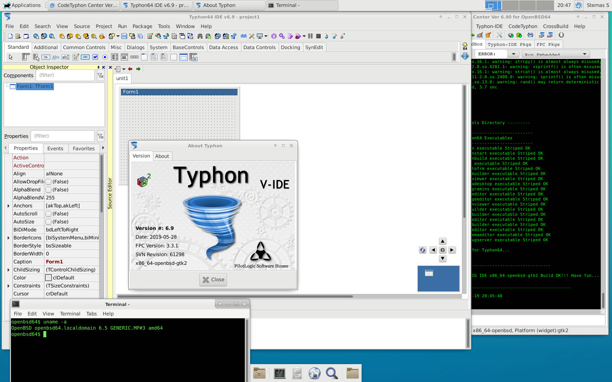612x382 pixels.
Task: Expand the ChildSizing property
Action: click(8, 270)
